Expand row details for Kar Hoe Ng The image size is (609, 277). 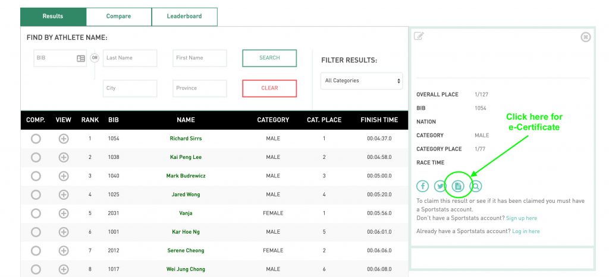tap(64, 232)
